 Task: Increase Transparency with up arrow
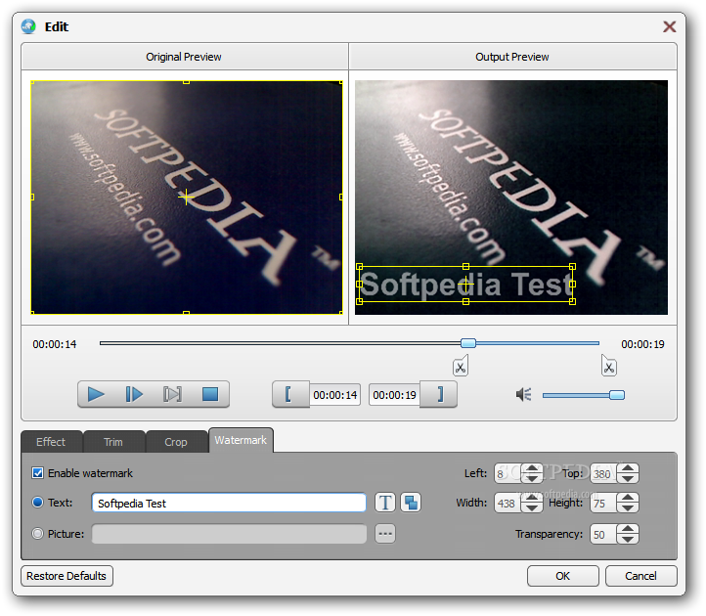[x=628, y=529]
